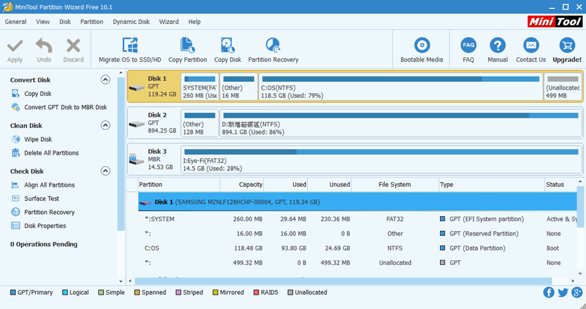Select the 128 MB (Other) partition on Disk 2
The height and width of the screenshot is (309, 586).
(x=200, y=123)
